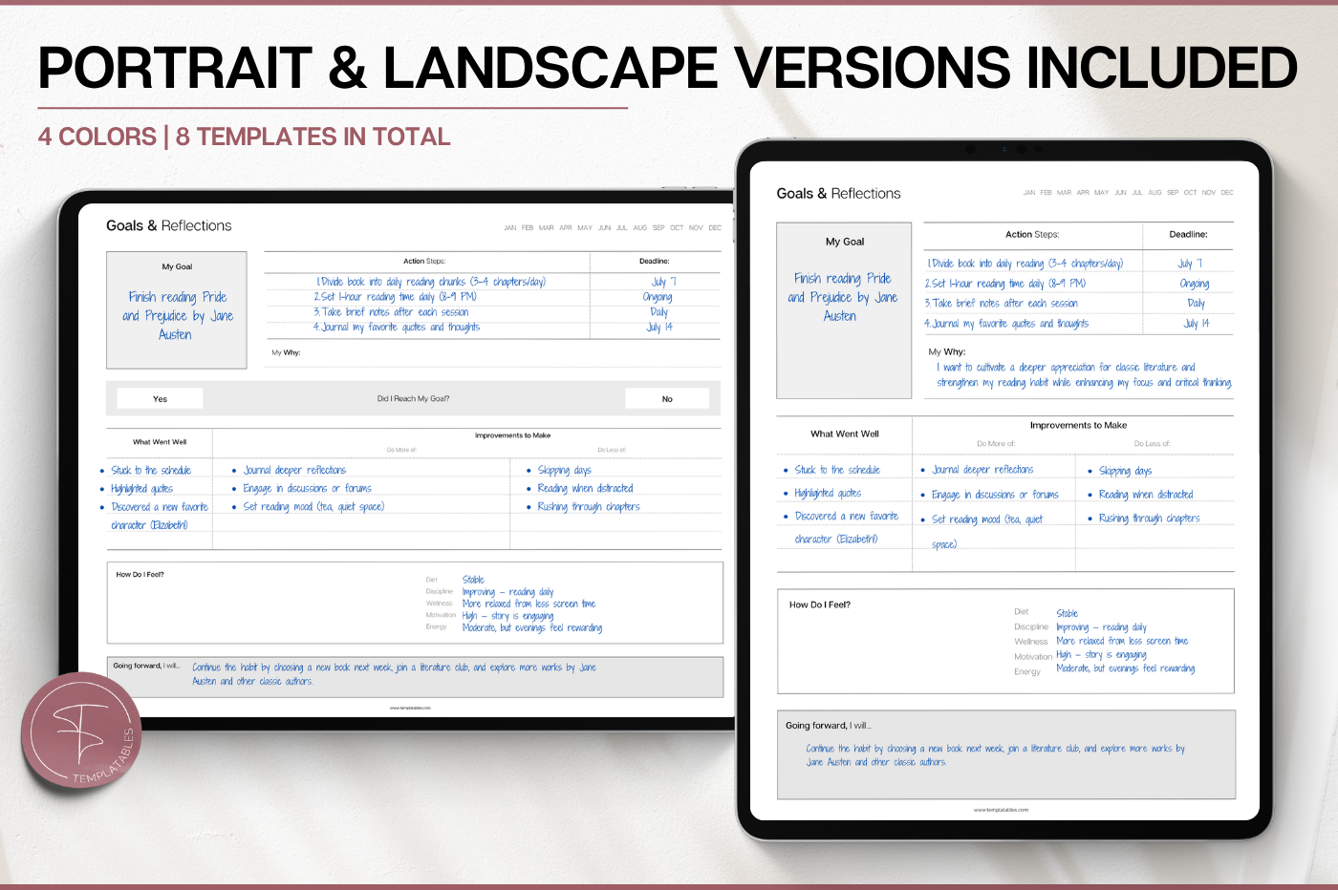Click the My Goal box on the landscape planner
This screenshot has width=1338, height=890.
[x=177, y=310]
